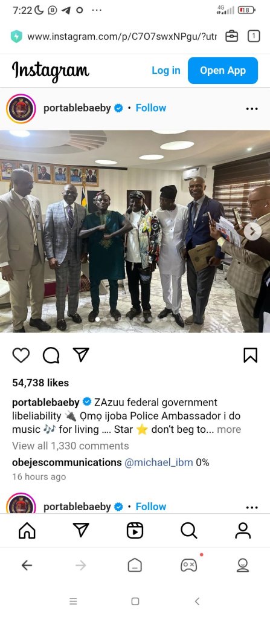Save post using bookmark icon

pyautogui.click(x=250, y=355)
